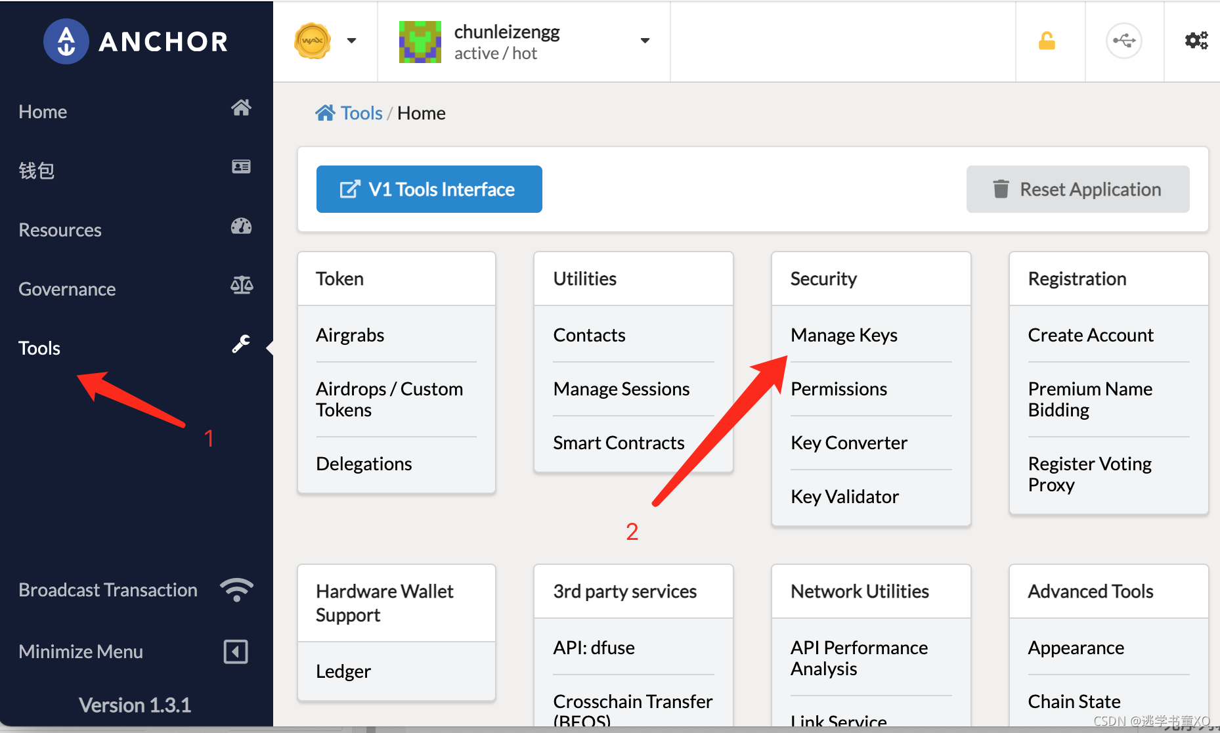Open Contacts under Utilities
The height and width of the screenshot is (733, 1220).
[589, 335]
